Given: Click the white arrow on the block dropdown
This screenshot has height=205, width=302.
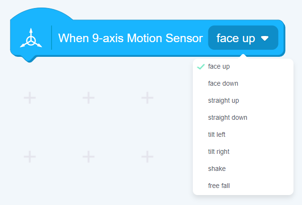Looking at the screenshot, I should pos(265,38).
